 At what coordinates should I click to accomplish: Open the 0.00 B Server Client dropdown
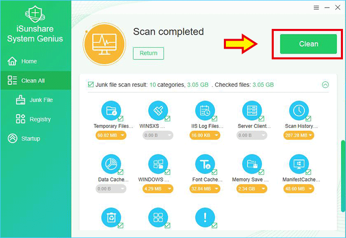[252, 135]
